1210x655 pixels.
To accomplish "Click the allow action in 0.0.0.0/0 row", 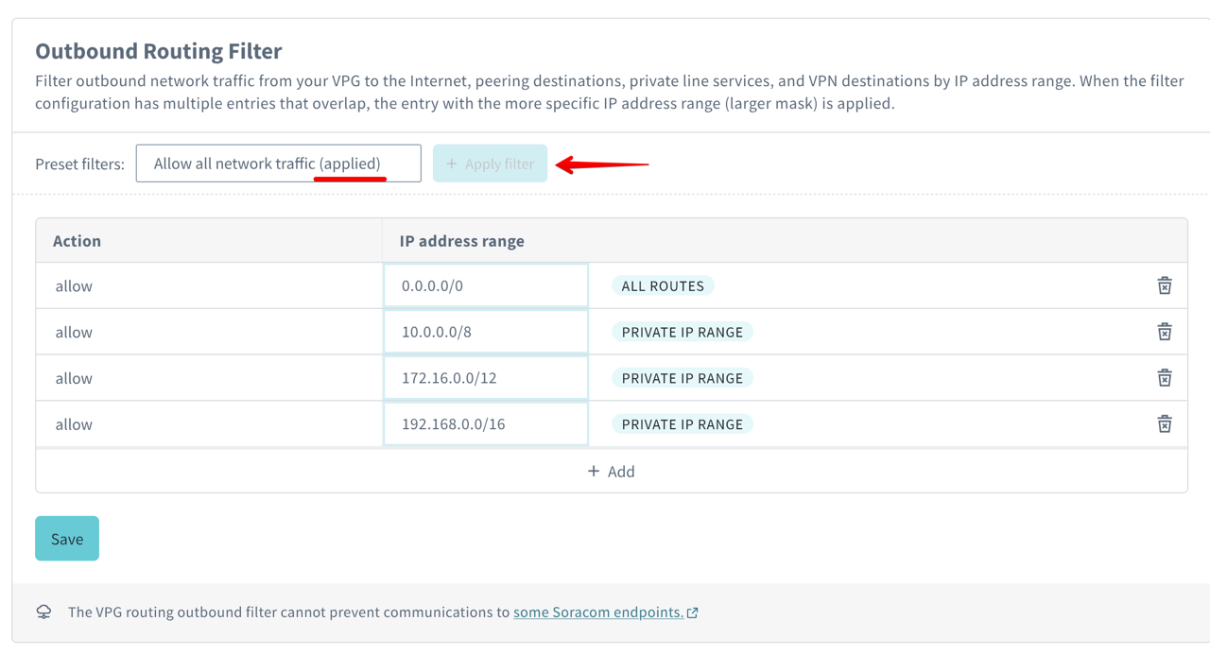I will [74, 285].
